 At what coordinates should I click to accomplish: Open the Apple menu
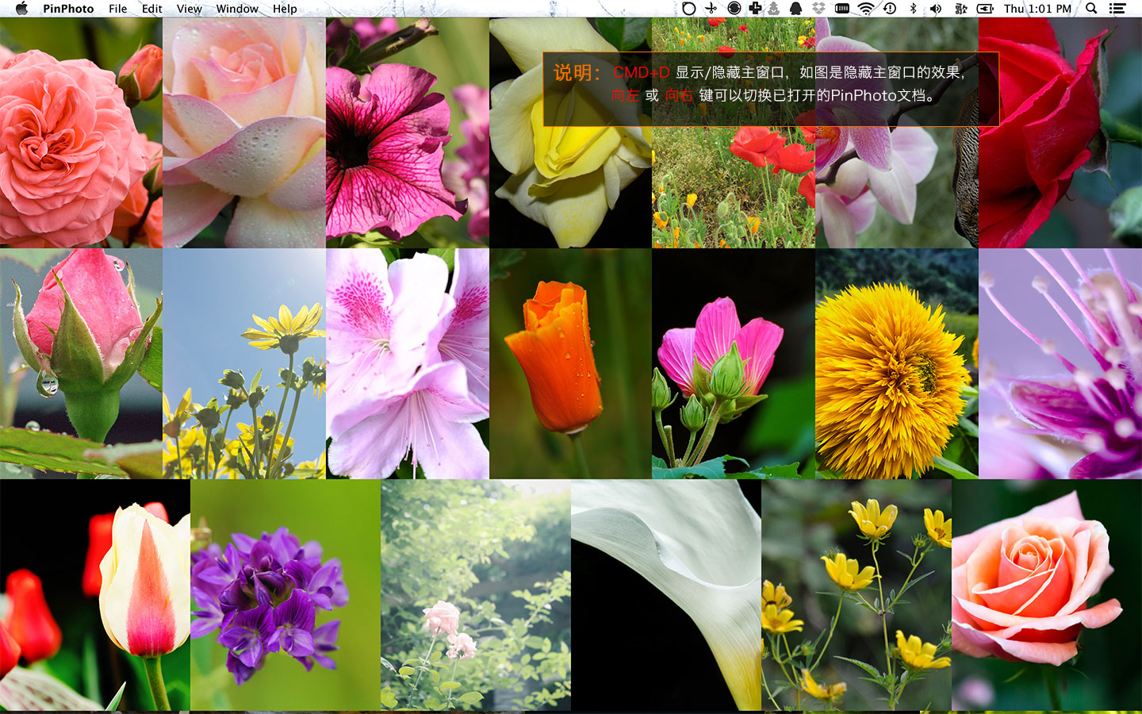[x=21, y=9]
